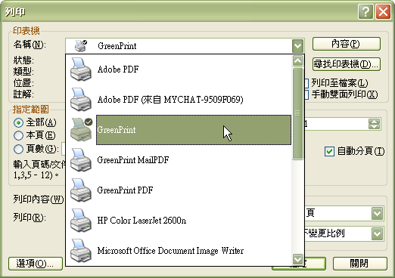Select Adobe PDF from the printer list

click(179, 69)
